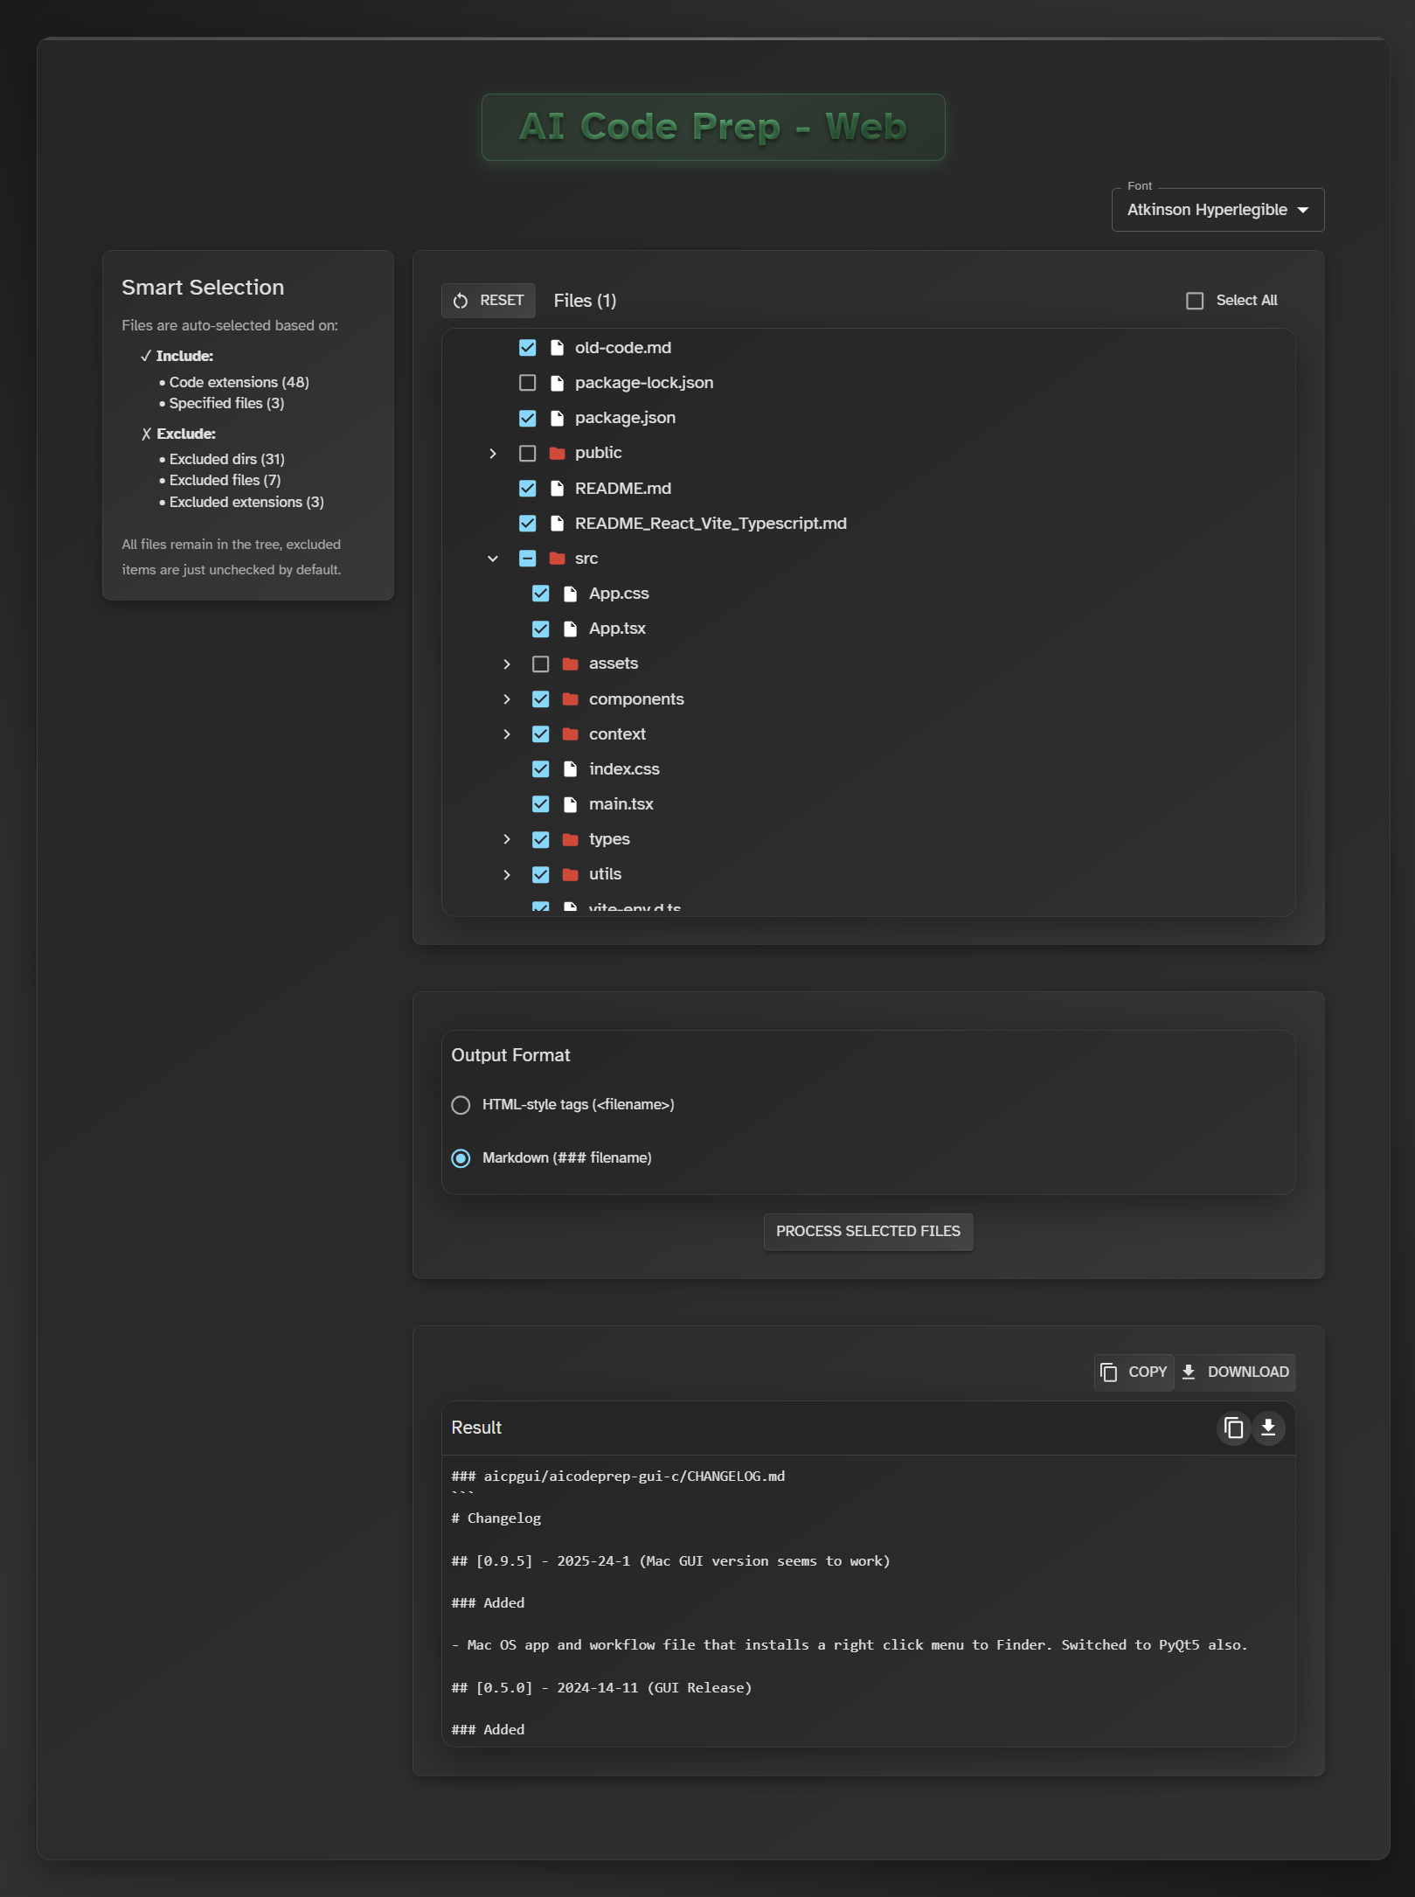Image resolution: width=1415 pixels, height=1897 pixels.
Task: Expand the components folder chevron
Action: [x=507, y=698]
